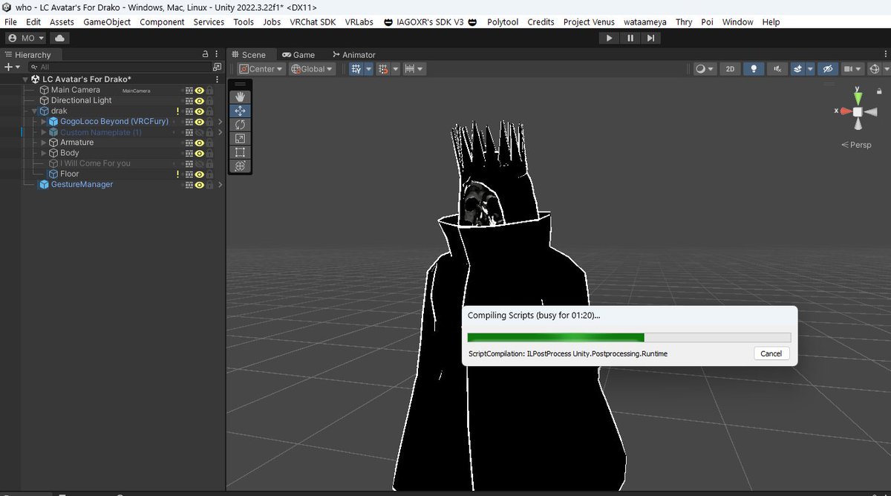Click the GestureManager prefab icon
891x496 pixels.
pyautogui.click(x=44, y=184)
